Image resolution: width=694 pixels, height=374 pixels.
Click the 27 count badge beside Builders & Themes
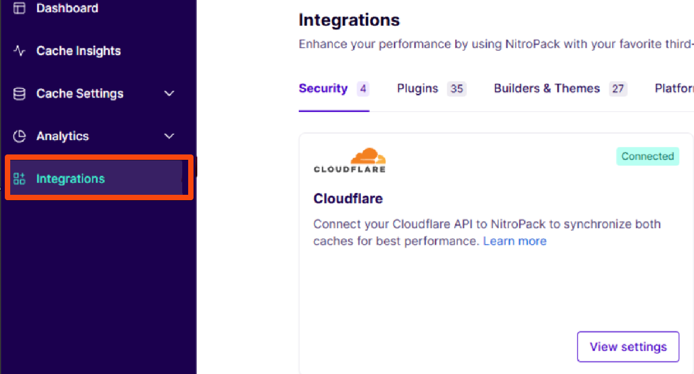618,89
